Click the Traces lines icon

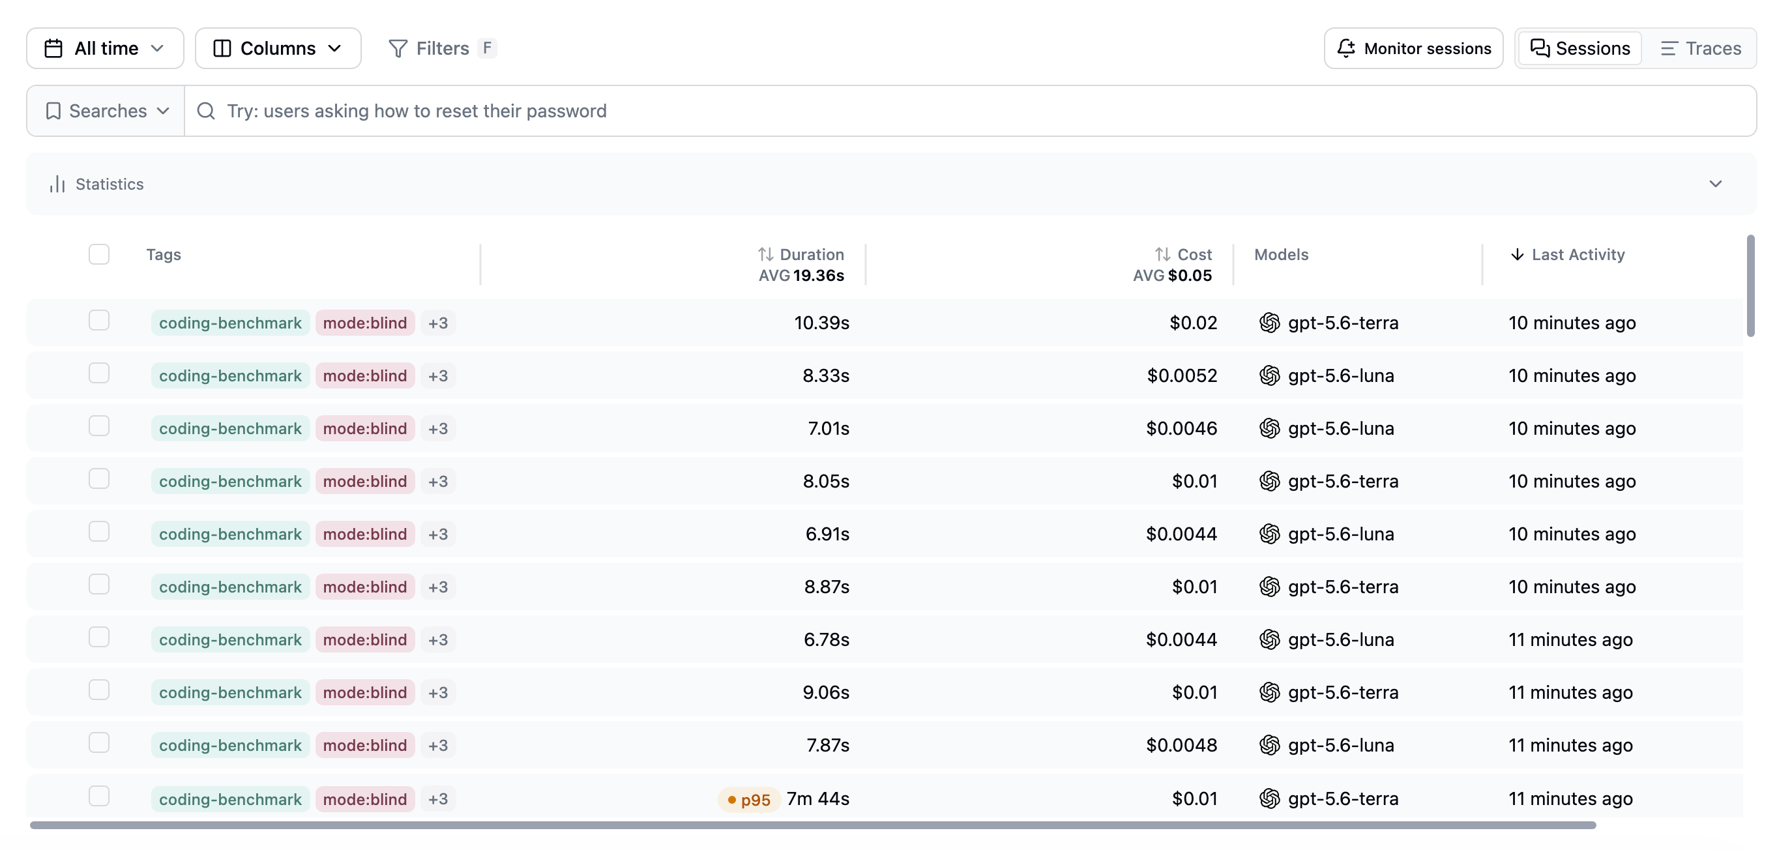click(x=1669, y=48)
